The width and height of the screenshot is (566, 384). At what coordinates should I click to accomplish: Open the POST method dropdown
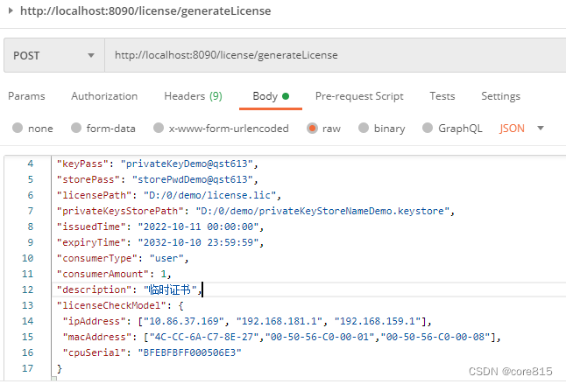(53, 55)
